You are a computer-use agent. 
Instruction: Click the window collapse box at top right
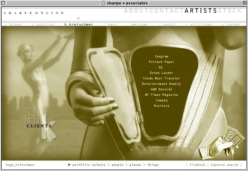tap(244, 3)
